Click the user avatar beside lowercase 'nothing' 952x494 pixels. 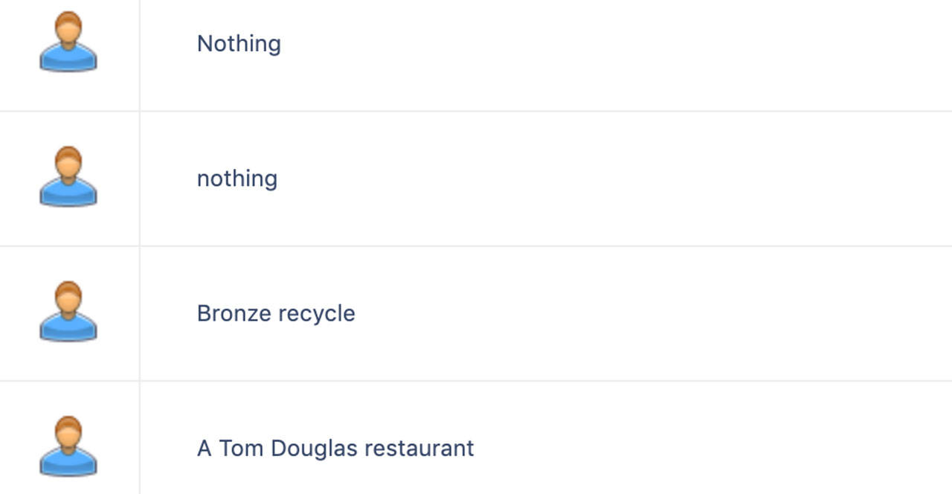click(x=68, y=177)
